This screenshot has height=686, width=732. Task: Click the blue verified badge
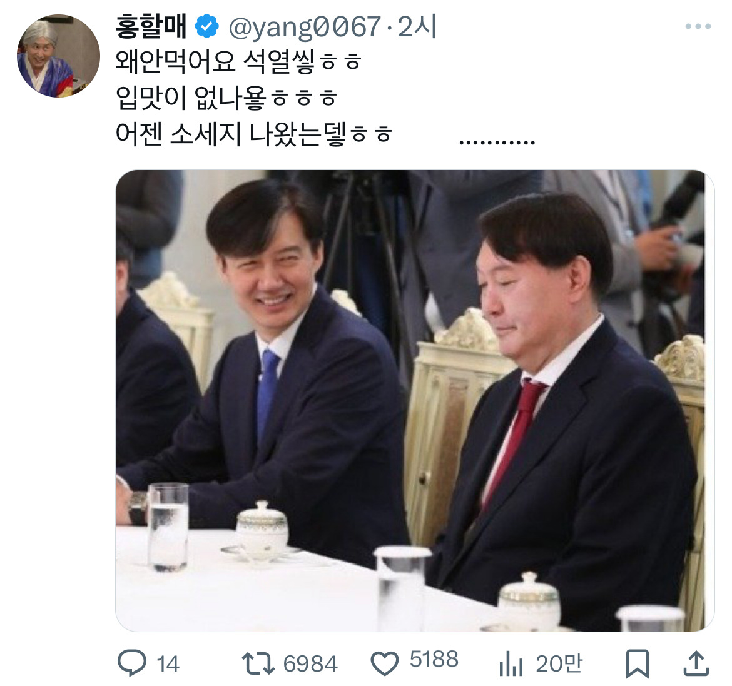coord(207,27)
